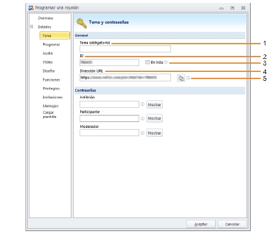The image size is (276, 234).
Task: Focus the Participante password field
Action: click(109, 118)
